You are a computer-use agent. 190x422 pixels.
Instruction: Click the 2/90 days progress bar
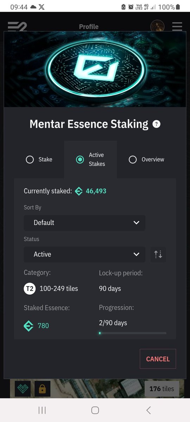tap(133, 333)
